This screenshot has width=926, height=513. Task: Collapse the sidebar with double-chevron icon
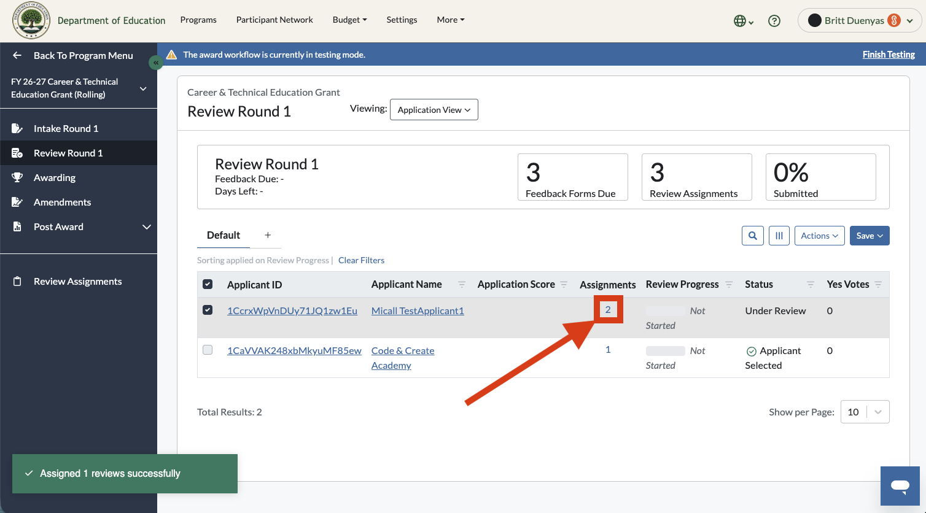156,63
